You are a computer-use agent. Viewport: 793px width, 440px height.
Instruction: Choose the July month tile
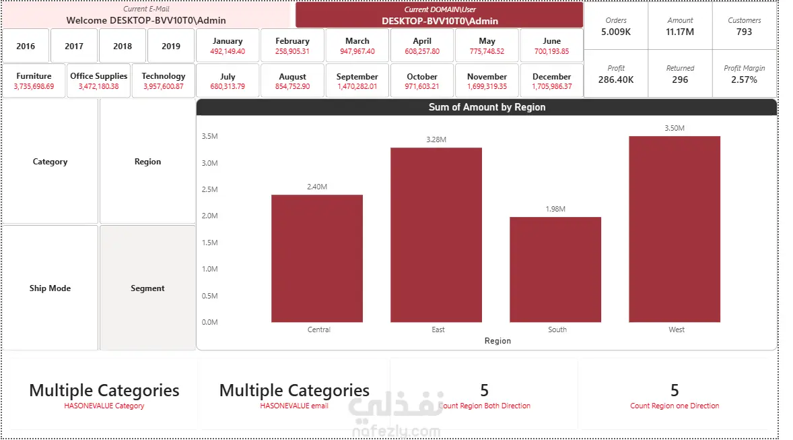[228, 80]
